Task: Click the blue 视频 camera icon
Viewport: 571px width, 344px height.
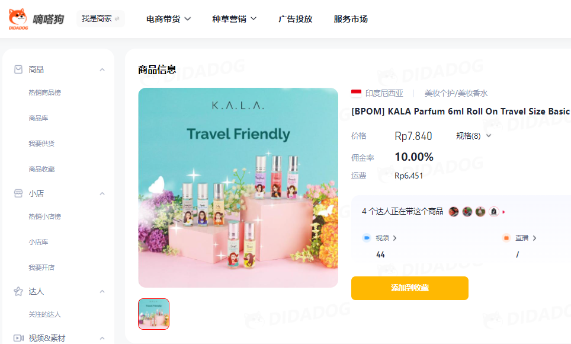Action: [x=366, y=238]
